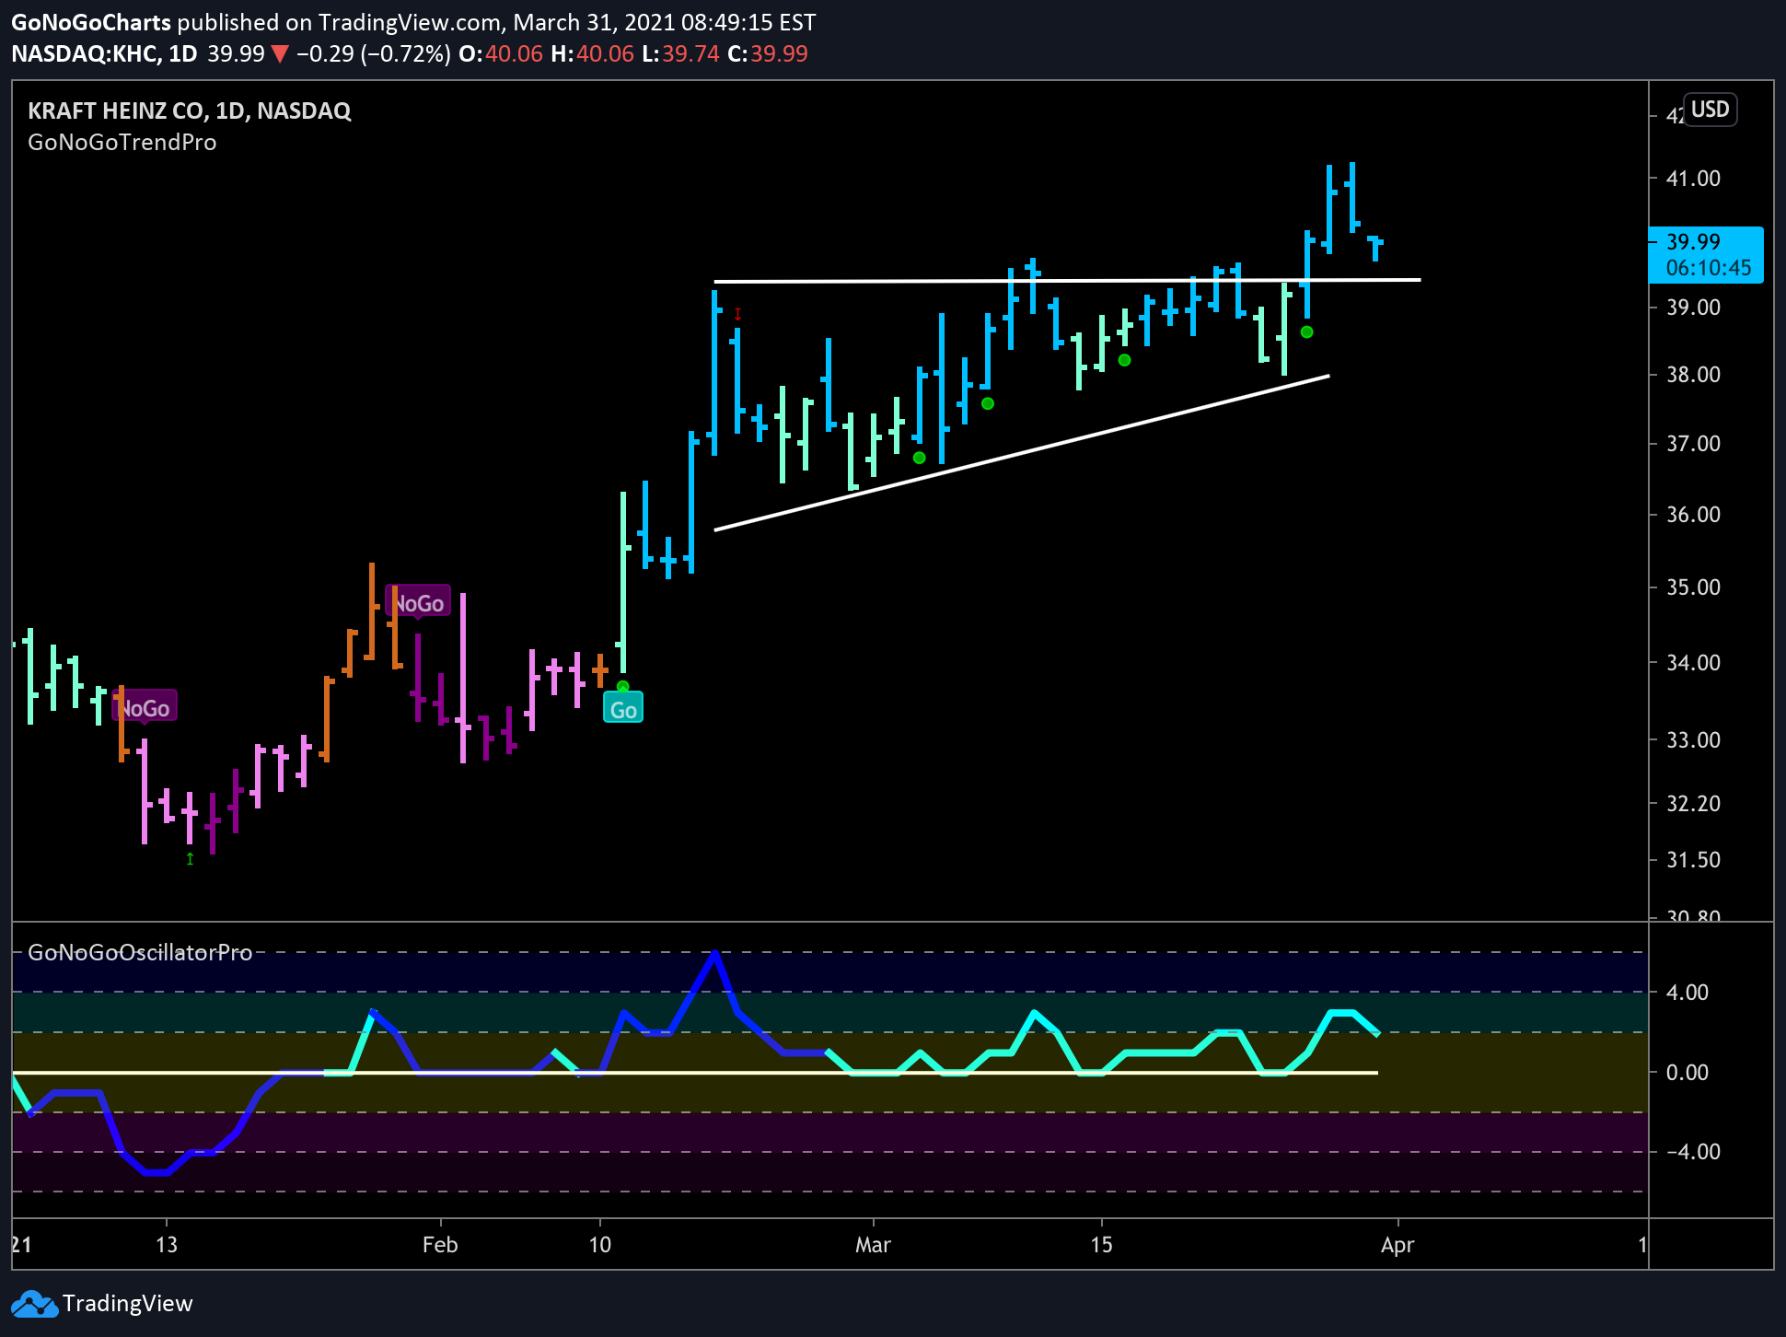
Task: Click the 15 date label on time axis
Action: click(x=1101, y=1245)
